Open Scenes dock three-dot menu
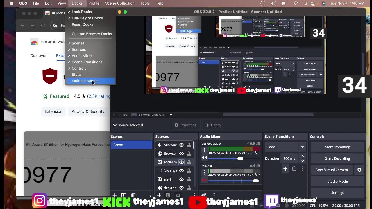Image resolution: width=372 pixels, height=209 pixels. pos(150,195)
